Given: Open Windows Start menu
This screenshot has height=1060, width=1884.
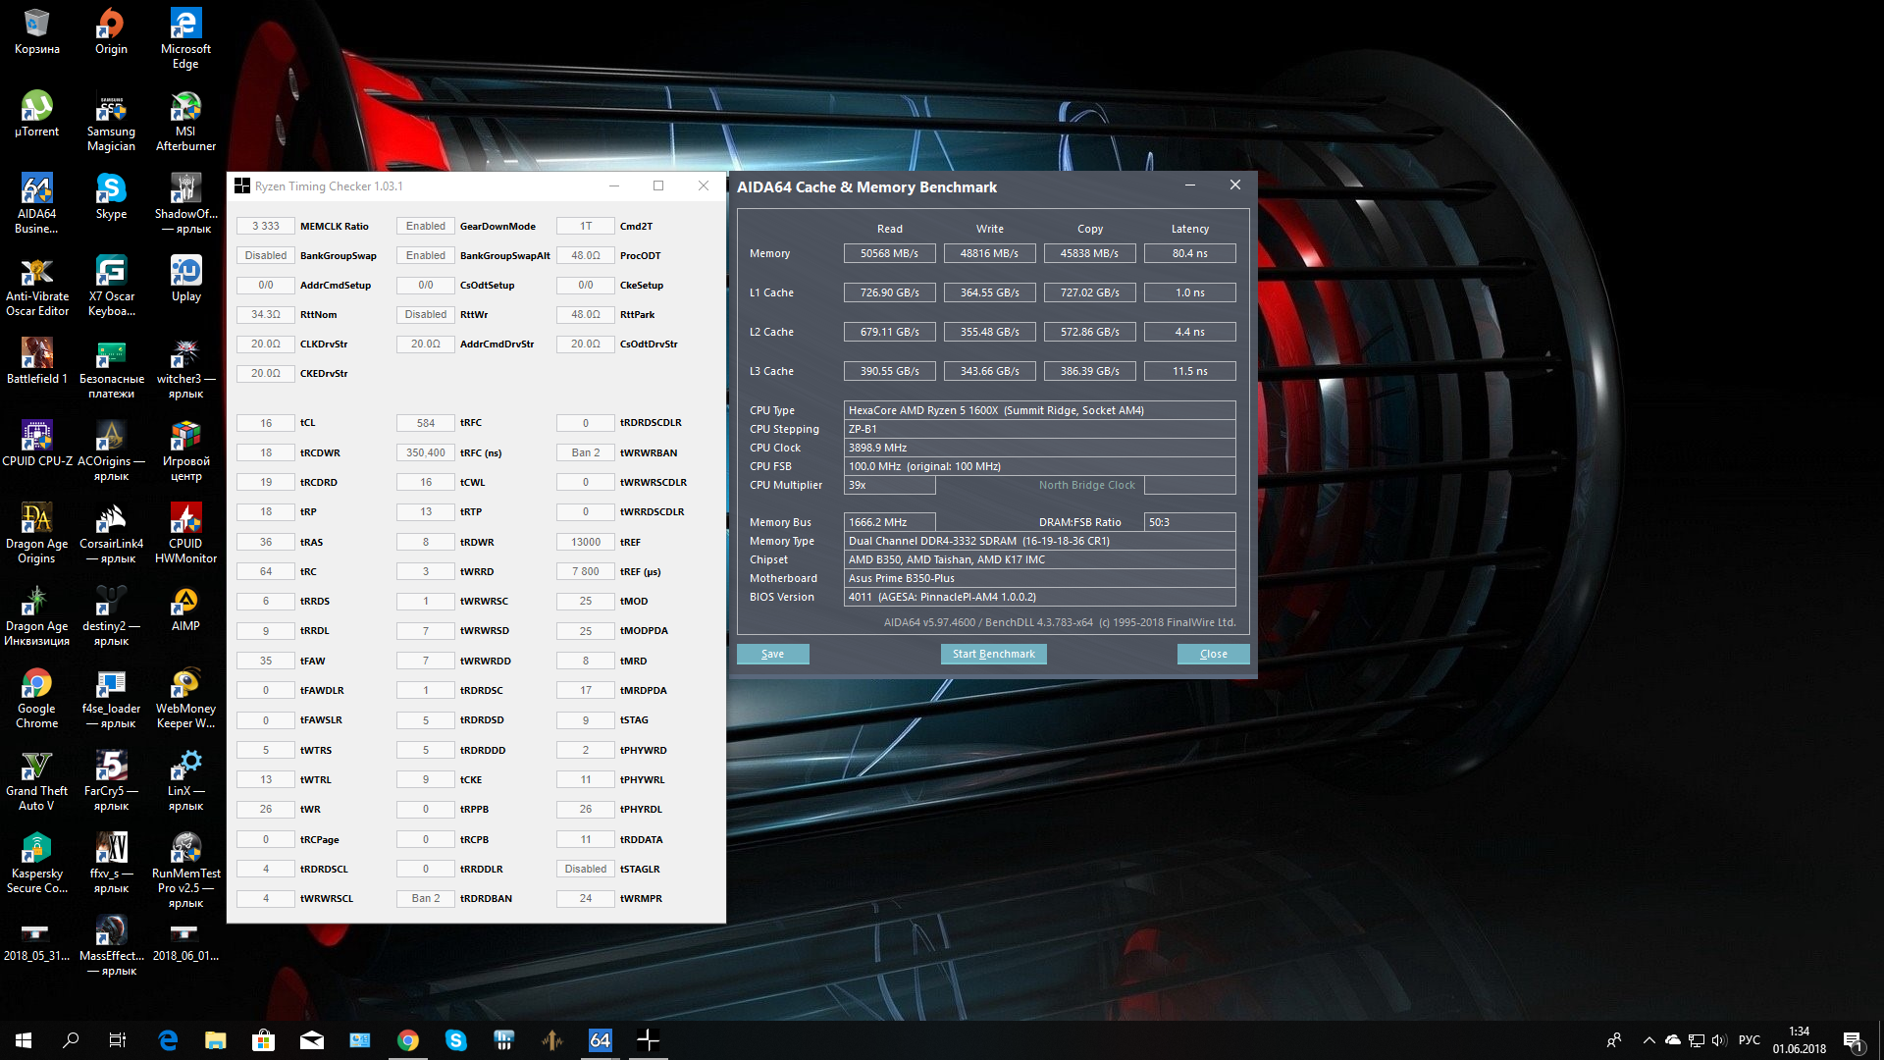Looking at the screenshot, I should click(24, 1040).
